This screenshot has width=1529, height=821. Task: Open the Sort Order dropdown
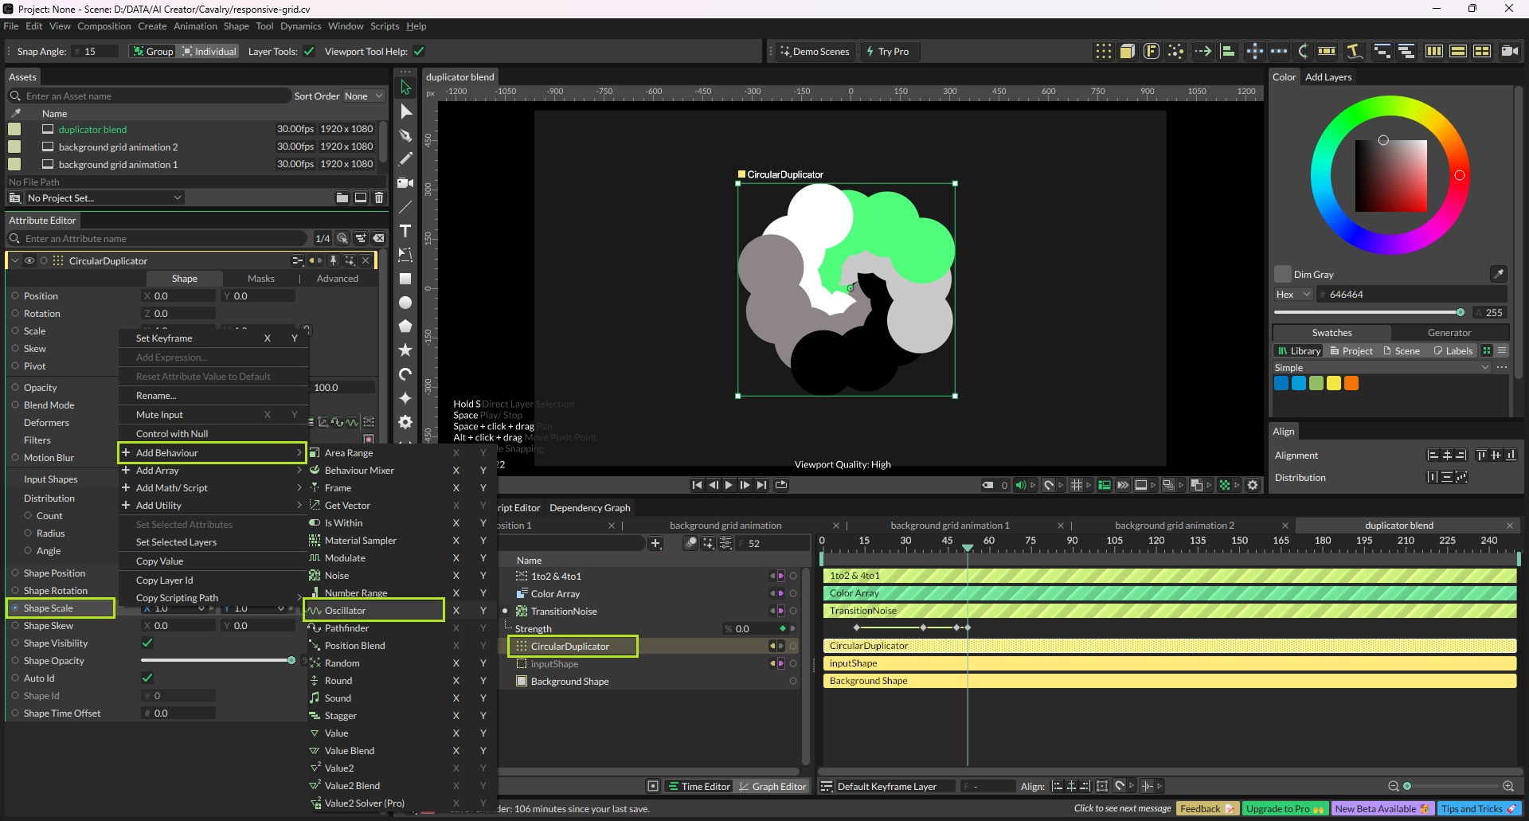(363, 96)
